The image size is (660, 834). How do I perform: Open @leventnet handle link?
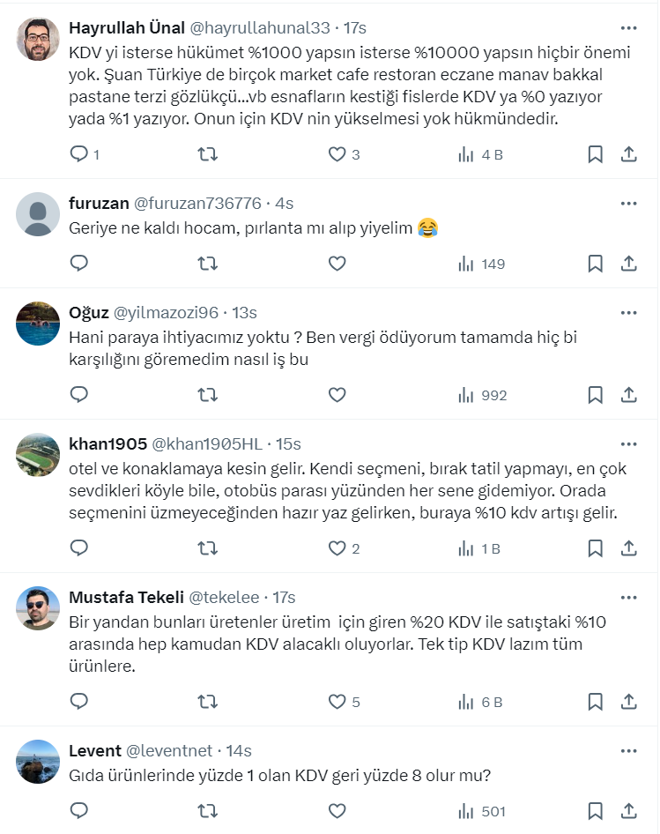tap(170, 751)
